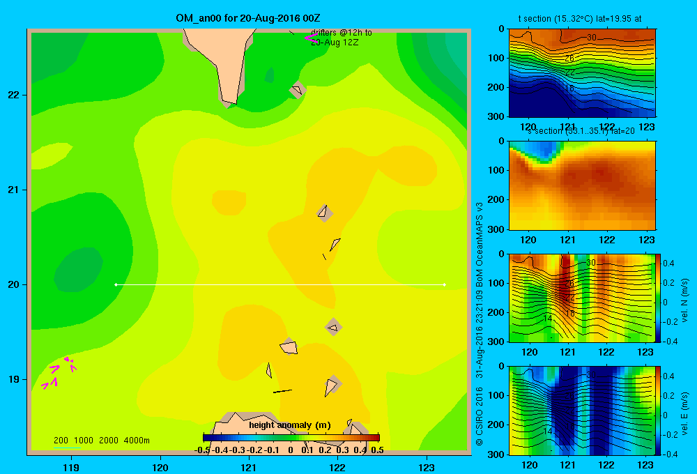Image resolution: width=697 pixels, height=474 pixels.
Task: Open the salinity section plot
Action: [582, 185]
